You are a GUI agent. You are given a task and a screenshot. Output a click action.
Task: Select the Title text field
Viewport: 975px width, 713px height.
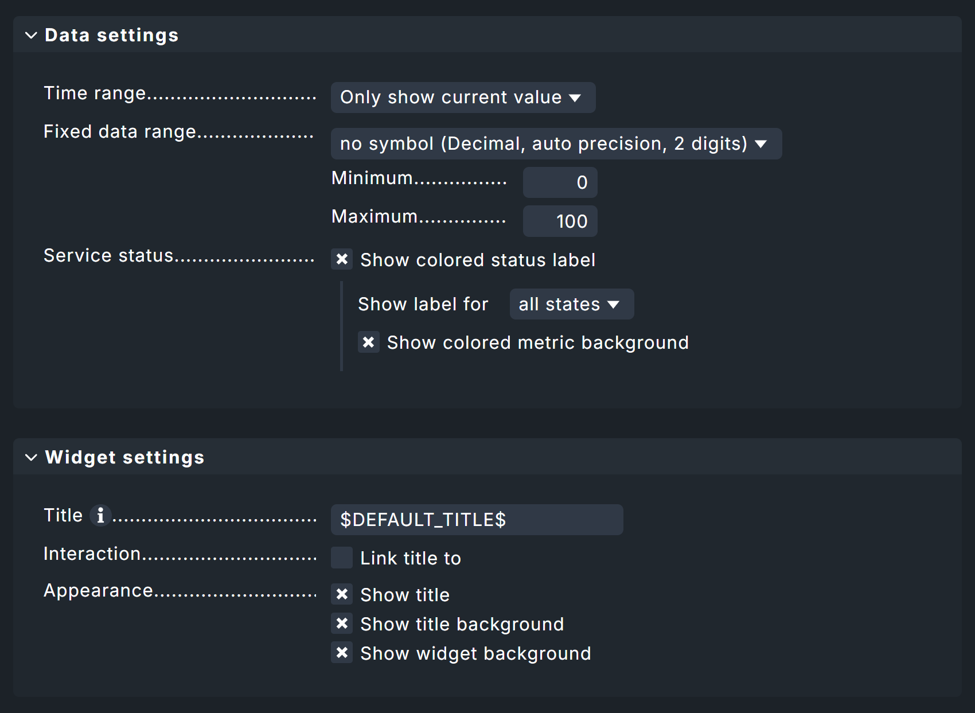coord(477,520)
